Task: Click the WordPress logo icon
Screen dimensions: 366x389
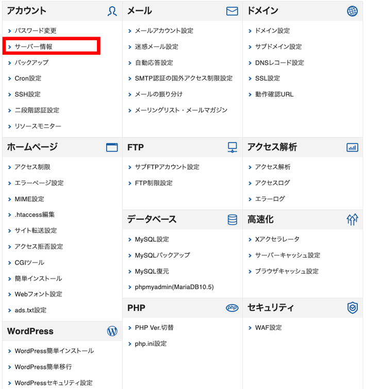Action: (x=112, y=331)
